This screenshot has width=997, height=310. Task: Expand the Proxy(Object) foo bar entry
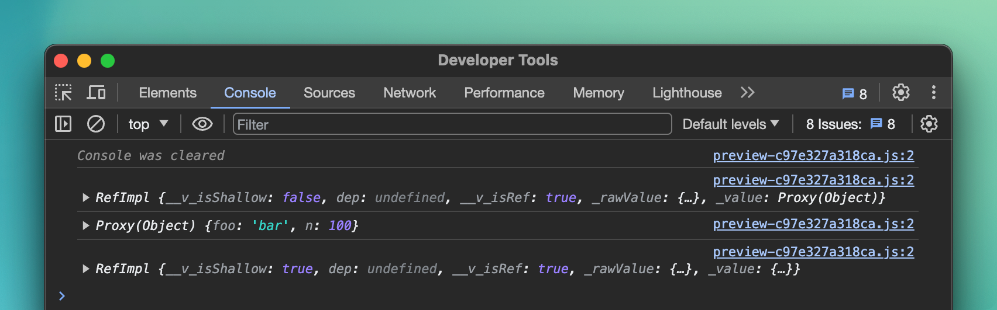click(86, 225)
